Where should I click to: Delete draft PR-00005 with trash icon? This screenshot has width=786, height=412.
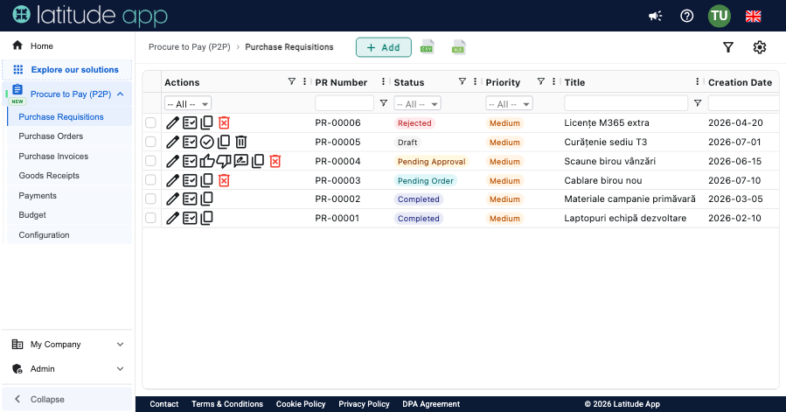click(x=241, y=142)
